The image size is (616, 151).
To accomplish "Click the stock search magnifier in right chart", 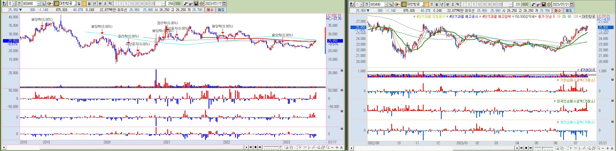I will (x=390, y=4).
